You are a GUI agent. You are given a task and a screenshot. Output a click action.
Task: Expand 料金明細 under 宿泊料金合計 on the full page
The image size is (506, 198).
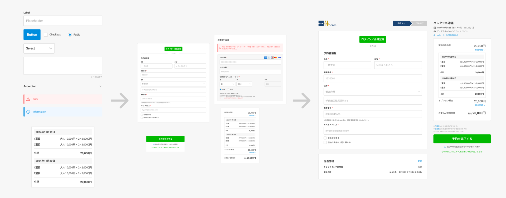tap(480, 50)
